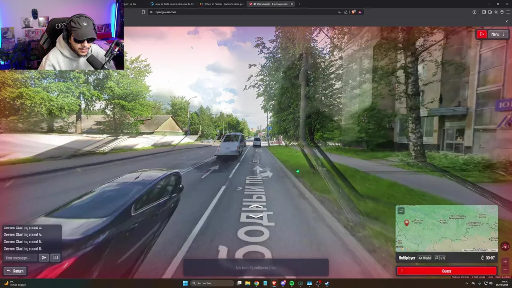Open the Report a problem link
Viewport: 512px width, 288px height.
pyautogui.click(x=503, y=277)
